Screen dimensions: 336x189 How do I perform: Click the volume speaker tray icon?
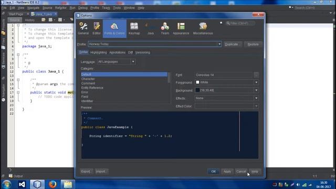[298, 185]
